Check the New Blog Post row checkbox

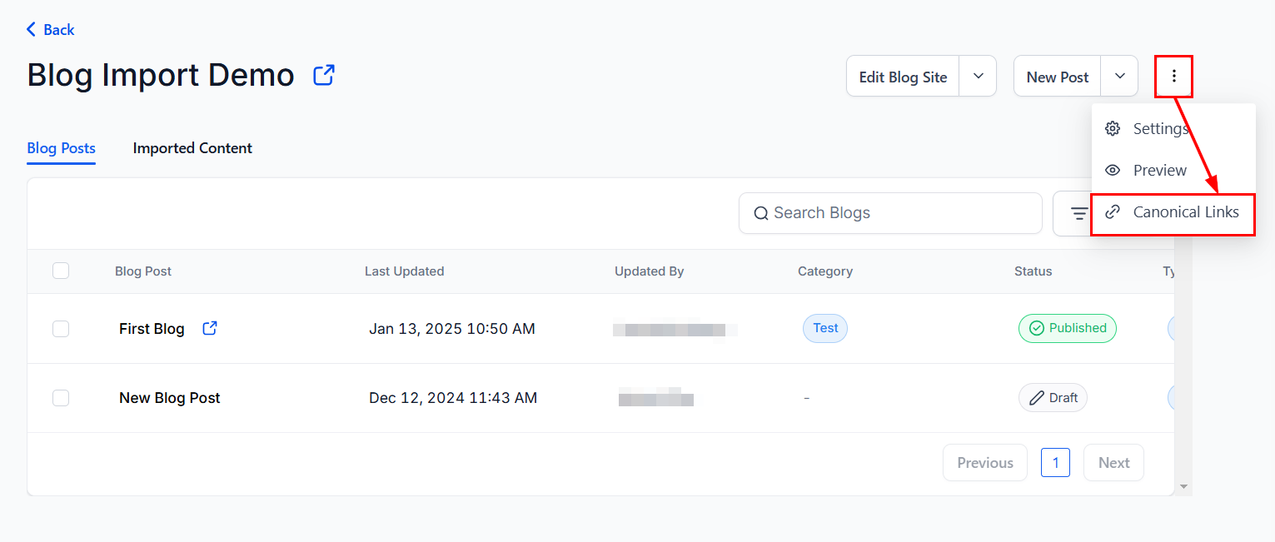[61, 398]
